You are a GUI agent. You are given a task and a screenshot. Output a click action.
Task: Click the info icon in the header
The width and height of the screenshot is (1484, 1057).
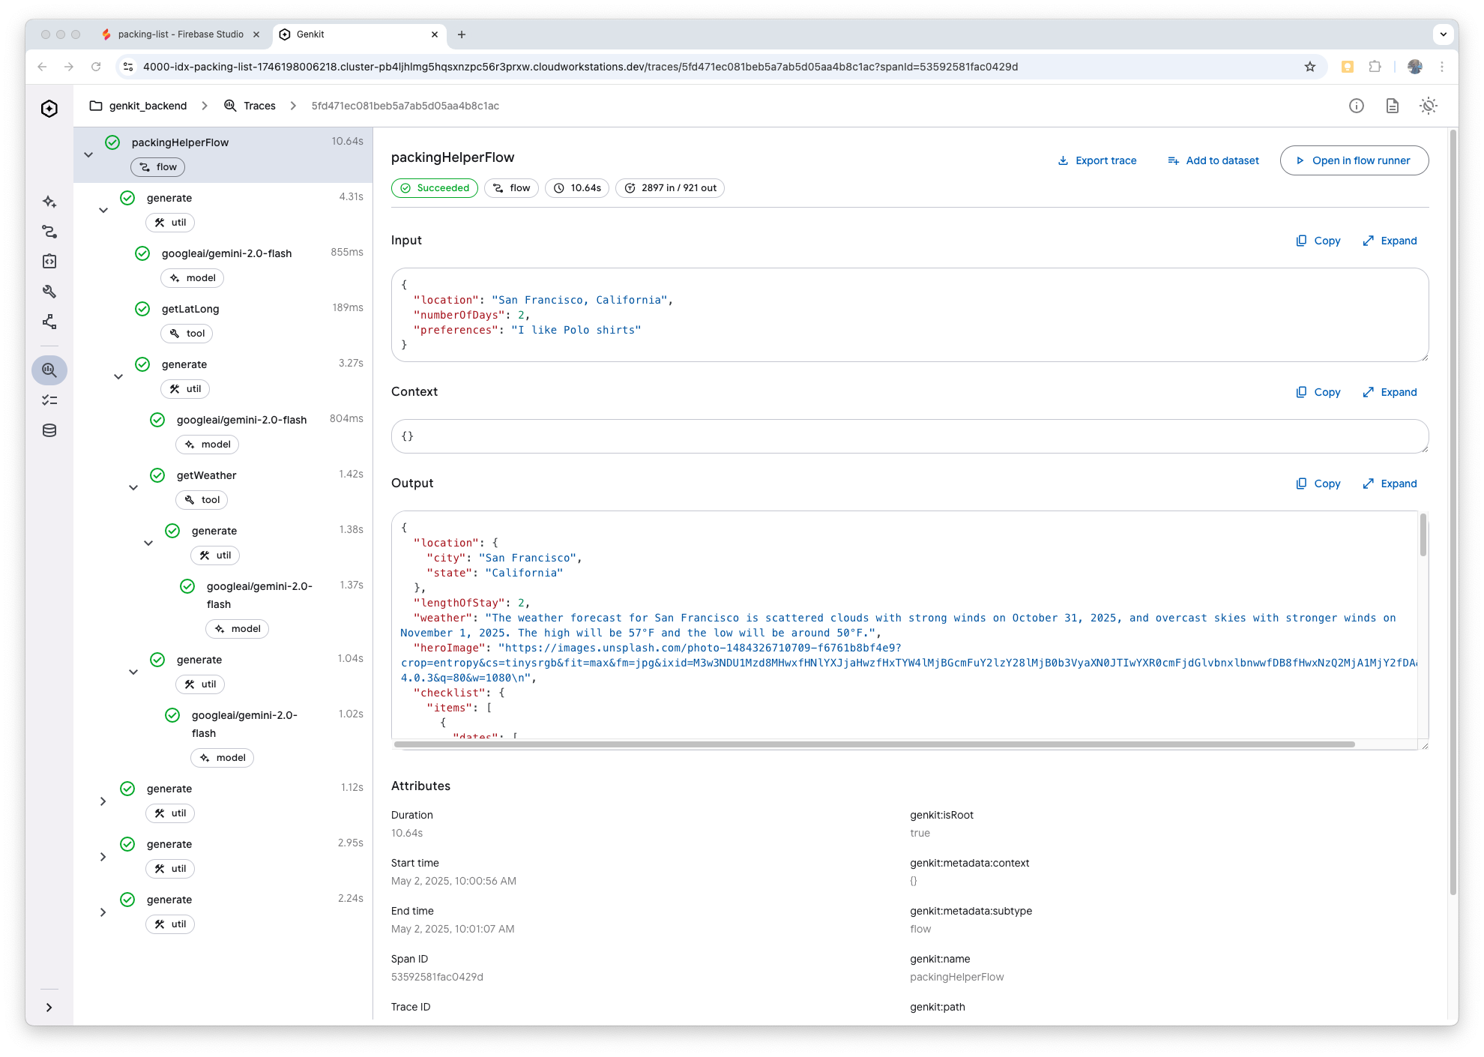(1357, 106)
